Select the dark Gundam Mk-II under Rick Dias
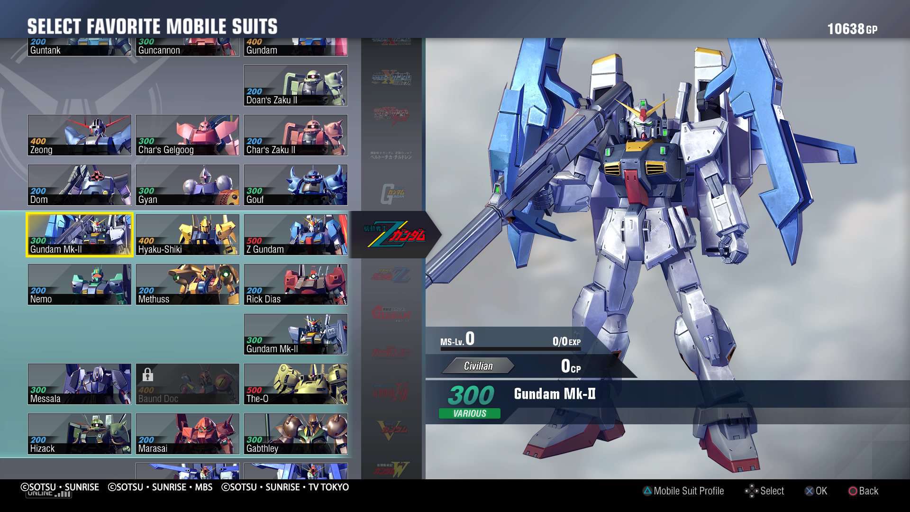Viewport: 910px width, 512px height. coord(296,334)
